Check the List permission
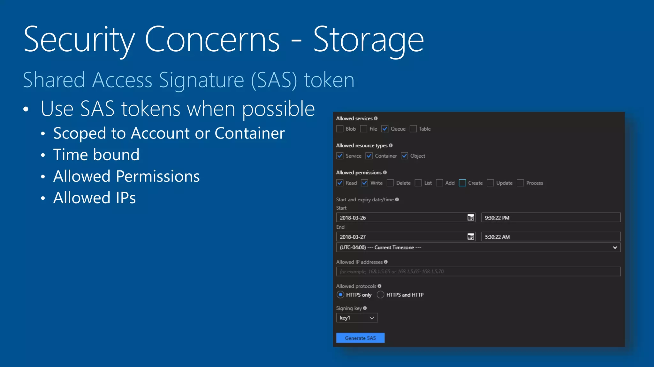 [418, 183]
